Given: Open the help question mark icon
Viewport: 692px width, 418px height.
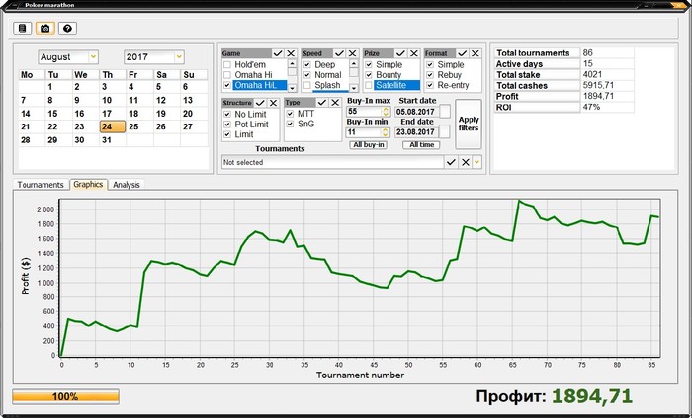Looking at the screenshot, I should pos(67,29).
